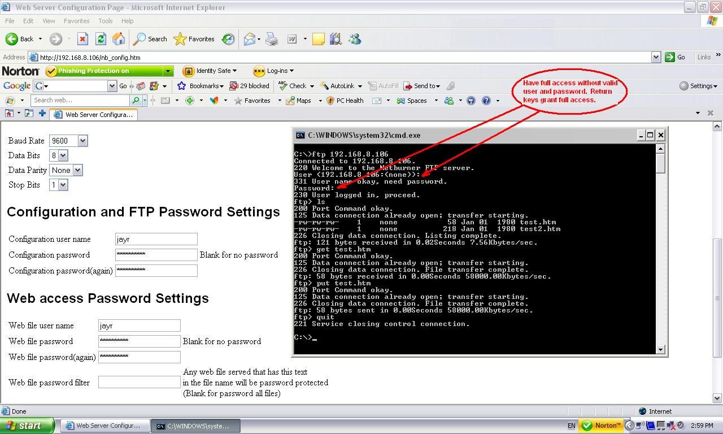The image size is (723, 434).
Task: Switch to the cmd.exe taskbar button
Action: tap(195, 426)
